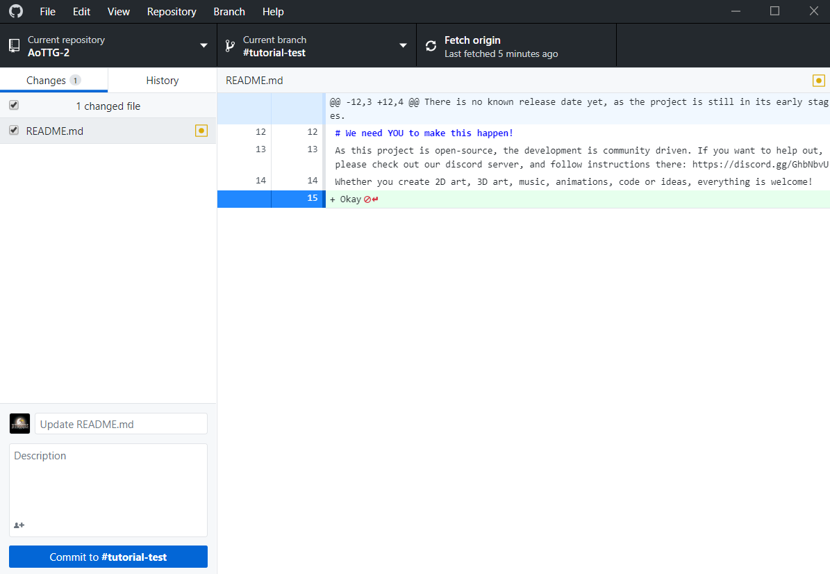The height and width of the screenshot is (574, 830).
Task: Click the sync arrows icon for Fetch origin
Action: coord(431,46)
